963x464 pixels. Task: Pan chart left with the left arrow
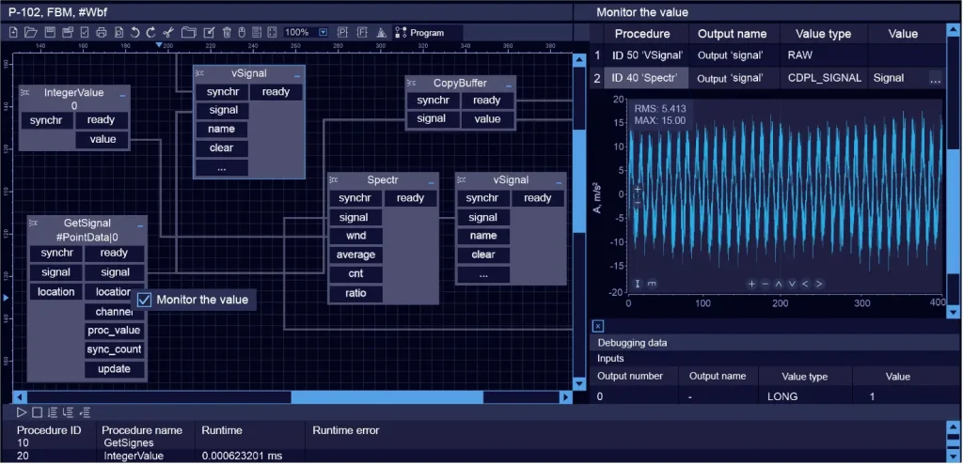tap(806, 285)
